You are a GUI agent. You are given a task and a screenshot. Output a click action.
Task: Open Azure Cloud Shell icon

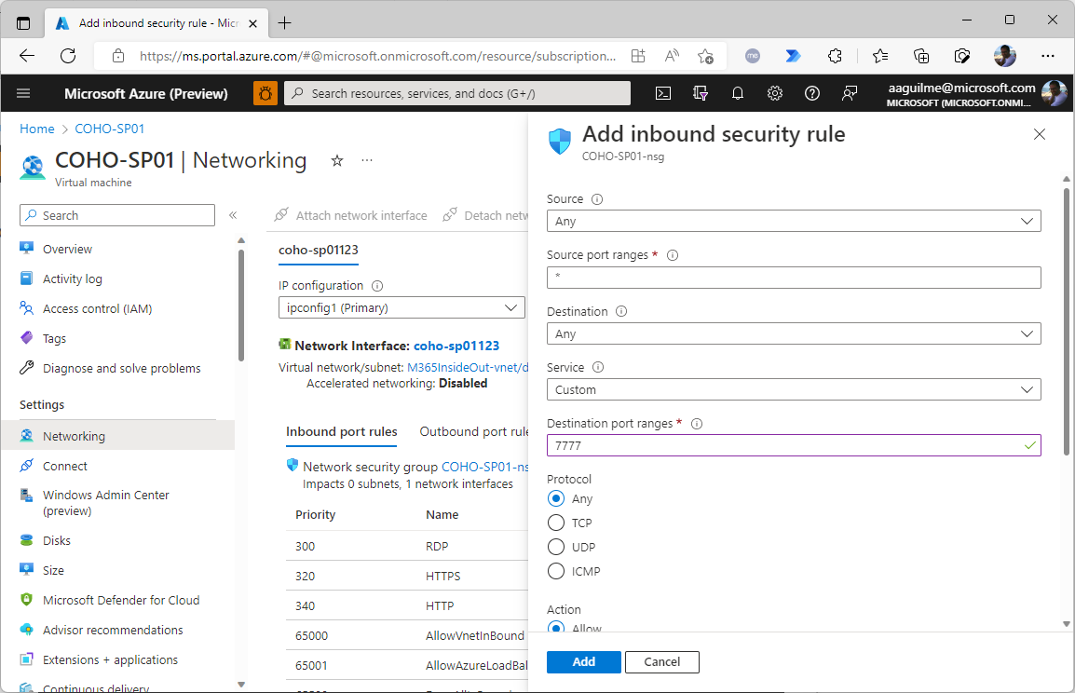click(x=663, y=93)
